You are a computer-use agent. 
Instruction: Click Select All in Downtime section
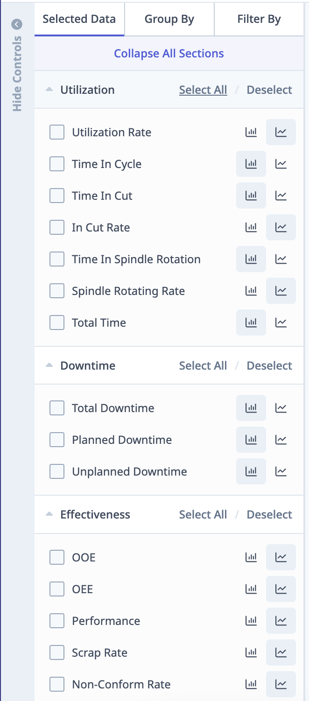pyautogui.click(x=203, y=365)
